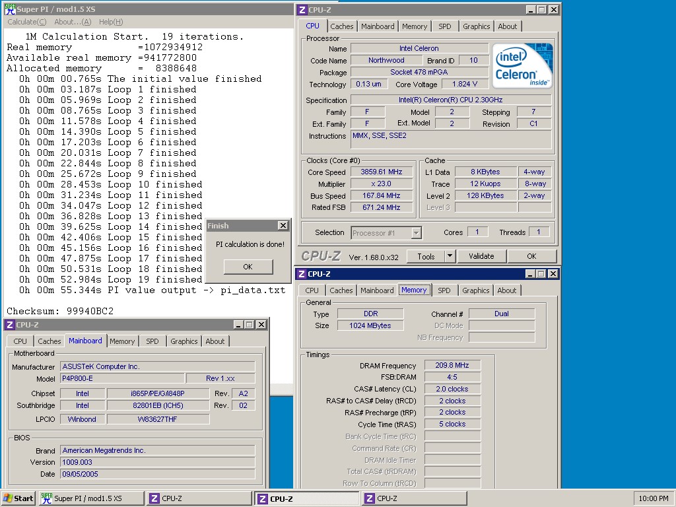Select CPU tab in the Mainboard CPU-Z window
This screenshot has width=676, height=507.
point(20,341)
